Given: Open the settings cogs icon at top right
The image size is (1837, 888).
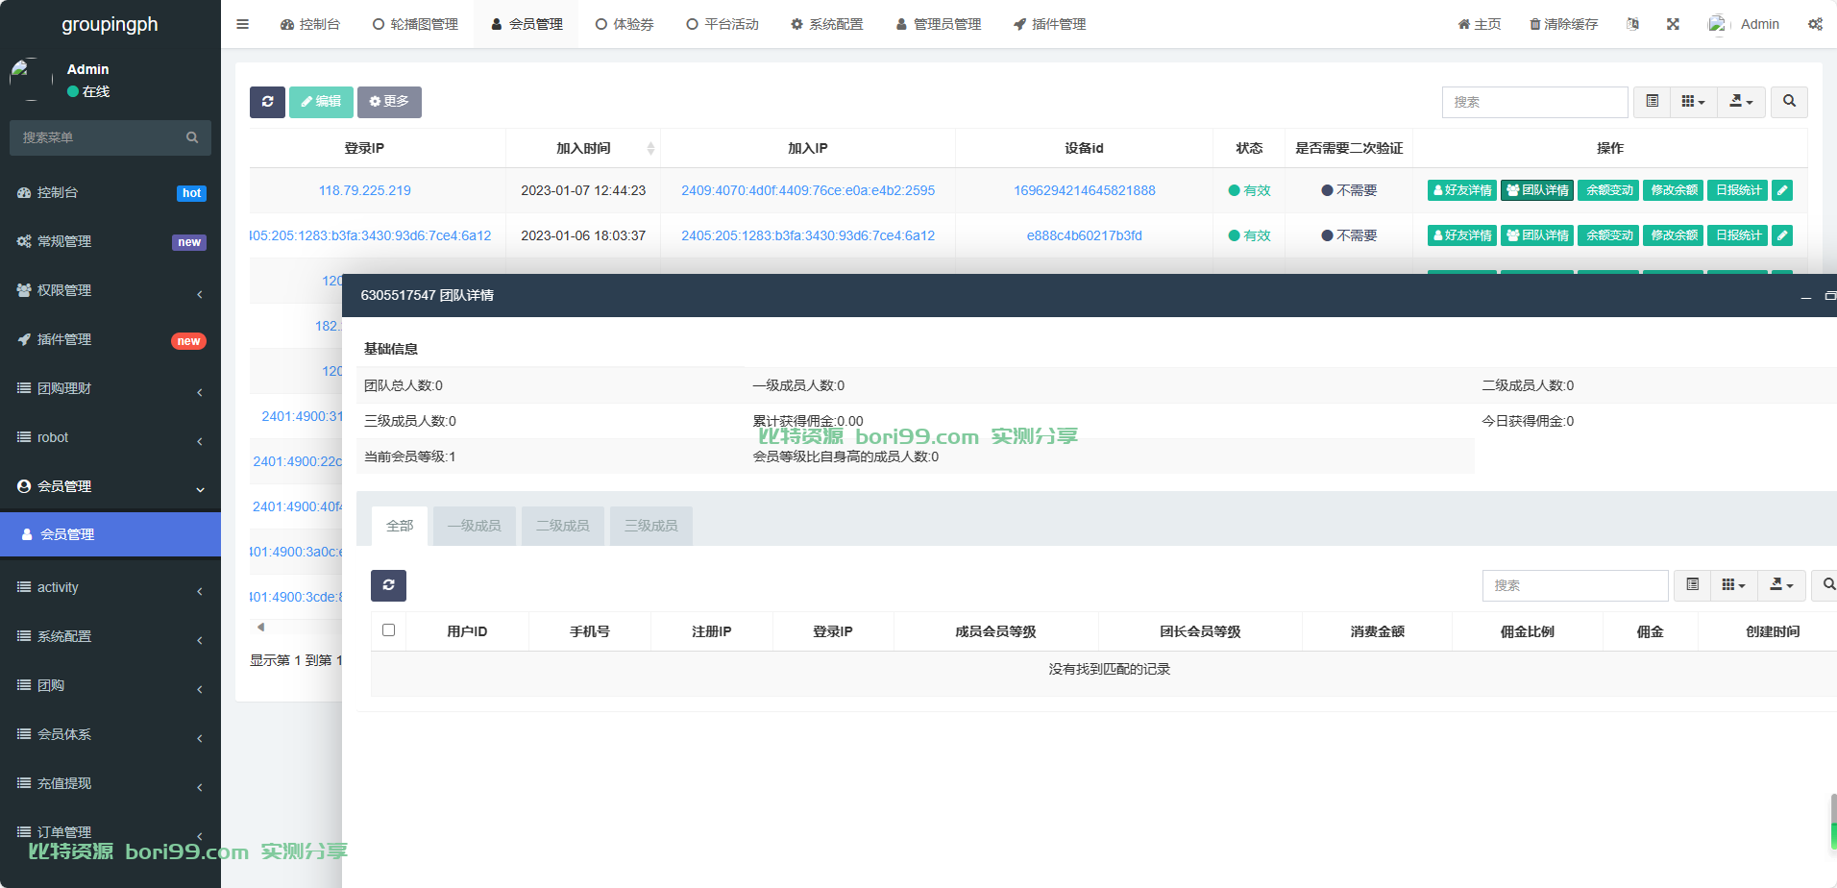Looking at the screenshot, I should [x=1815, y=24].
